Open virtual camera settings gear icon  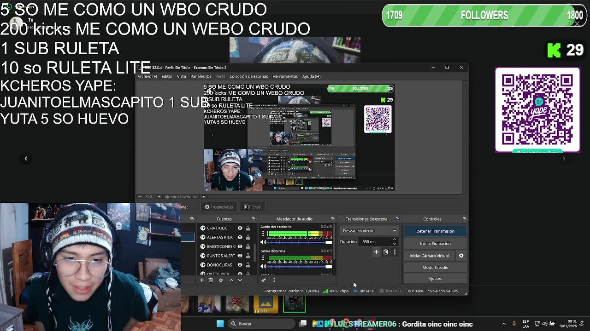pyautogui.click(x=461, y=256)
